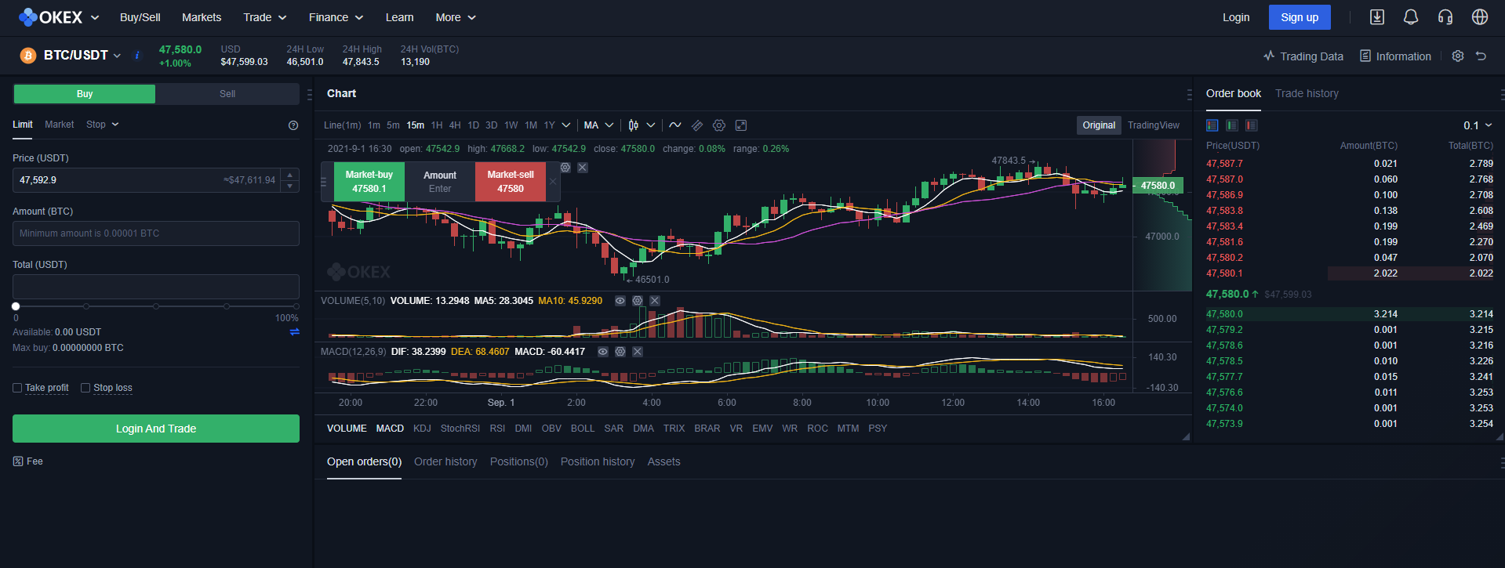The height and width of the screenshot is (568, 1505).
Task: Open the More menu dropdown
Action: [456, 17]
